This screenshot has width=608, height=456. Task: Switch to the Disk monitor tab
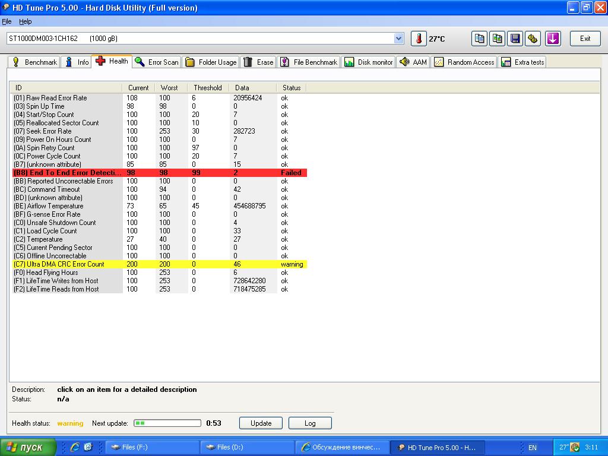click(x=369, y=62)
